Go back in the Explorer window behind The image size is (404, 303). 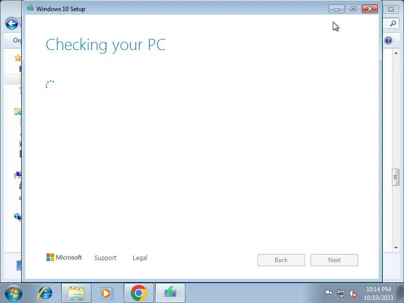pos(12,24)
